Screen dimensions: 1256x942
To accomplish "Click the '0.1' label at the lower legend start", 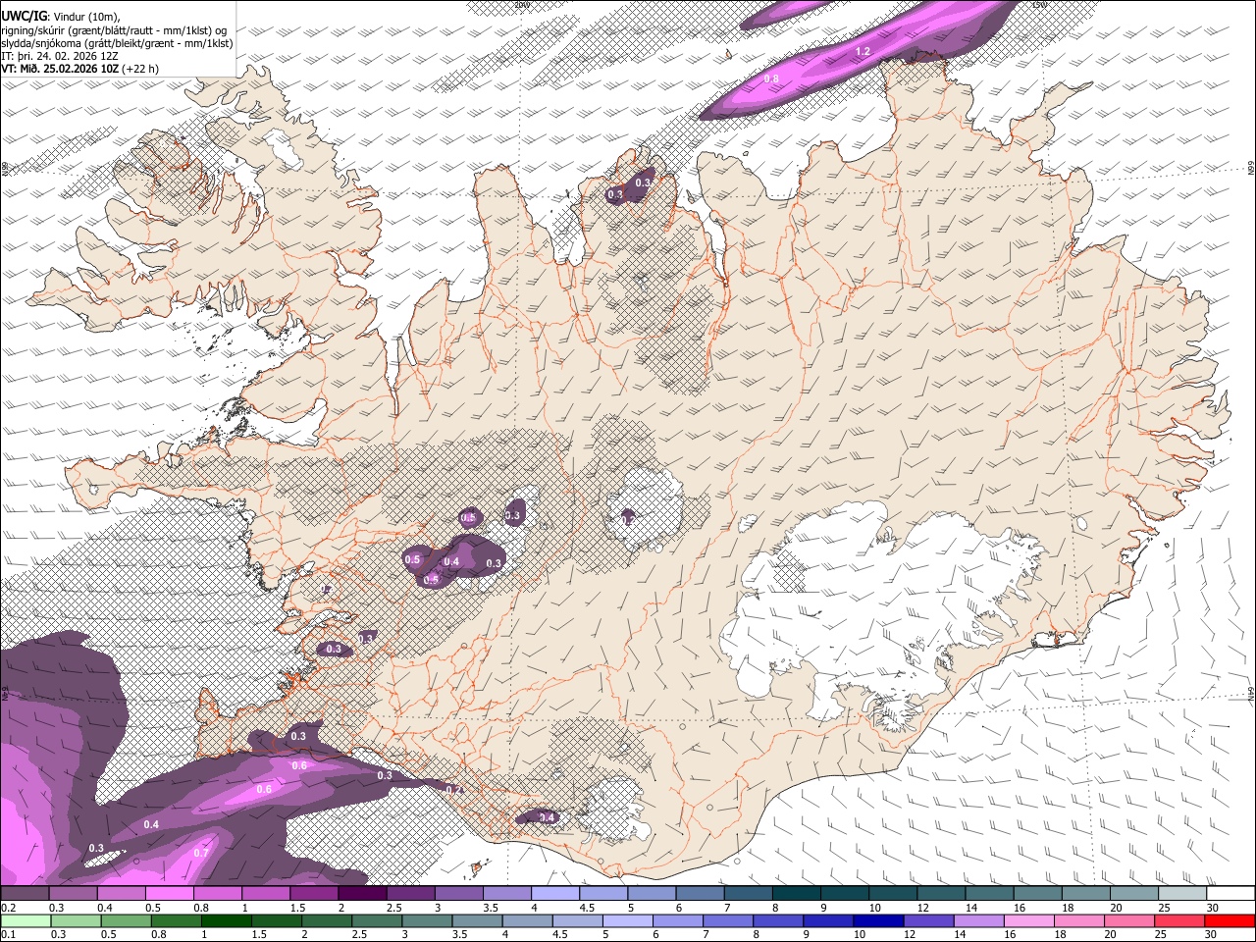I will click(8, 934).
